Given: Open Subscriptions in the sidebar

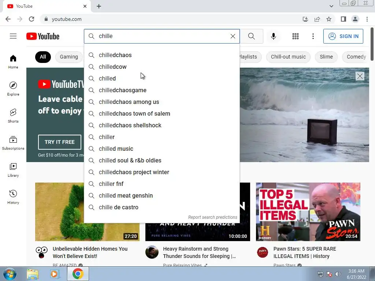Looking at the screenshot, I should click(13, 143).
